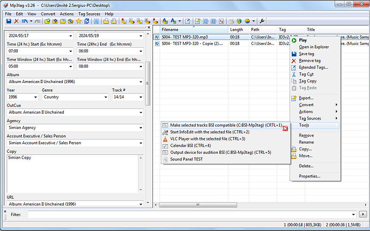370x231 pixels.
Task: Sort by the Length column header
Action: (239, 29)
